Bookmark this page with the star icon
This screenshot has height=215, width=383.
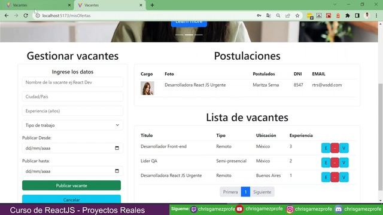(x=297, y=16)
